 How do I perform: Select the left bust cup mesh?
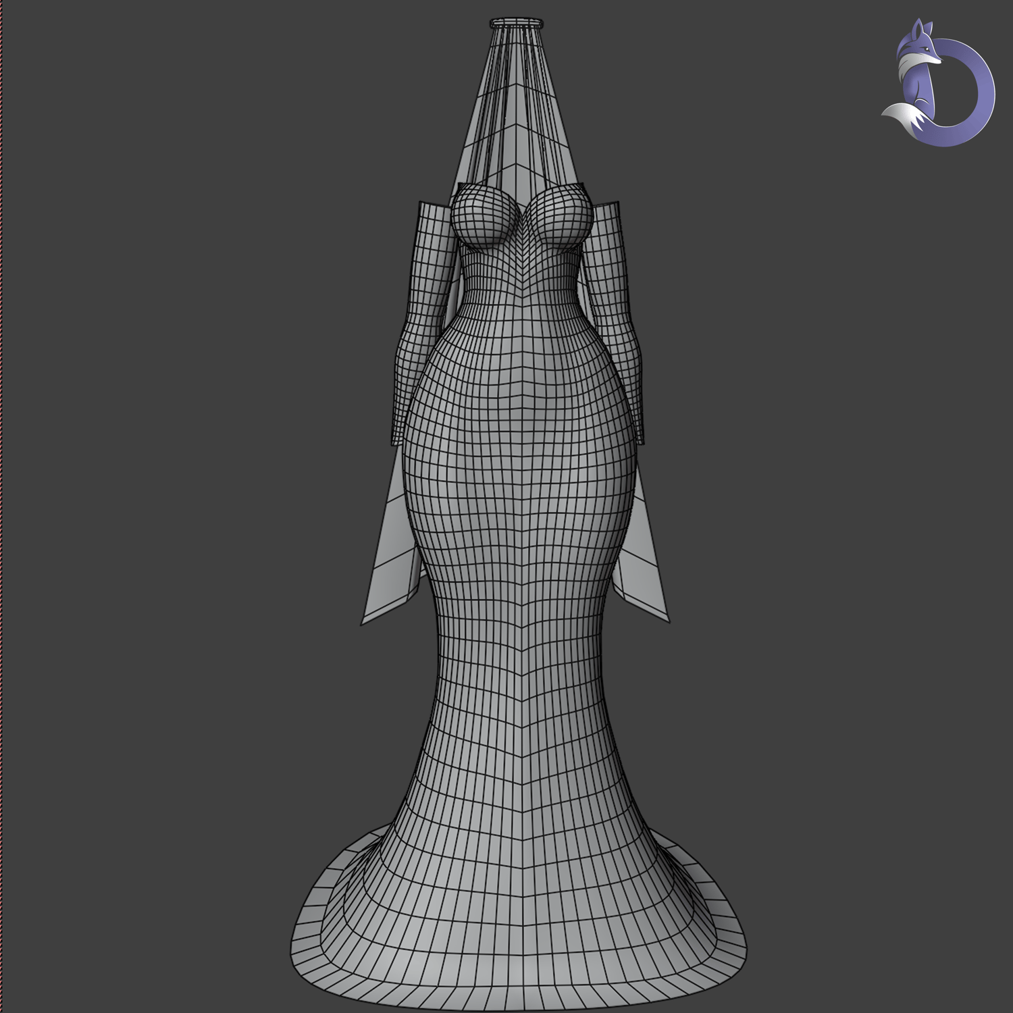coord(482,216)
